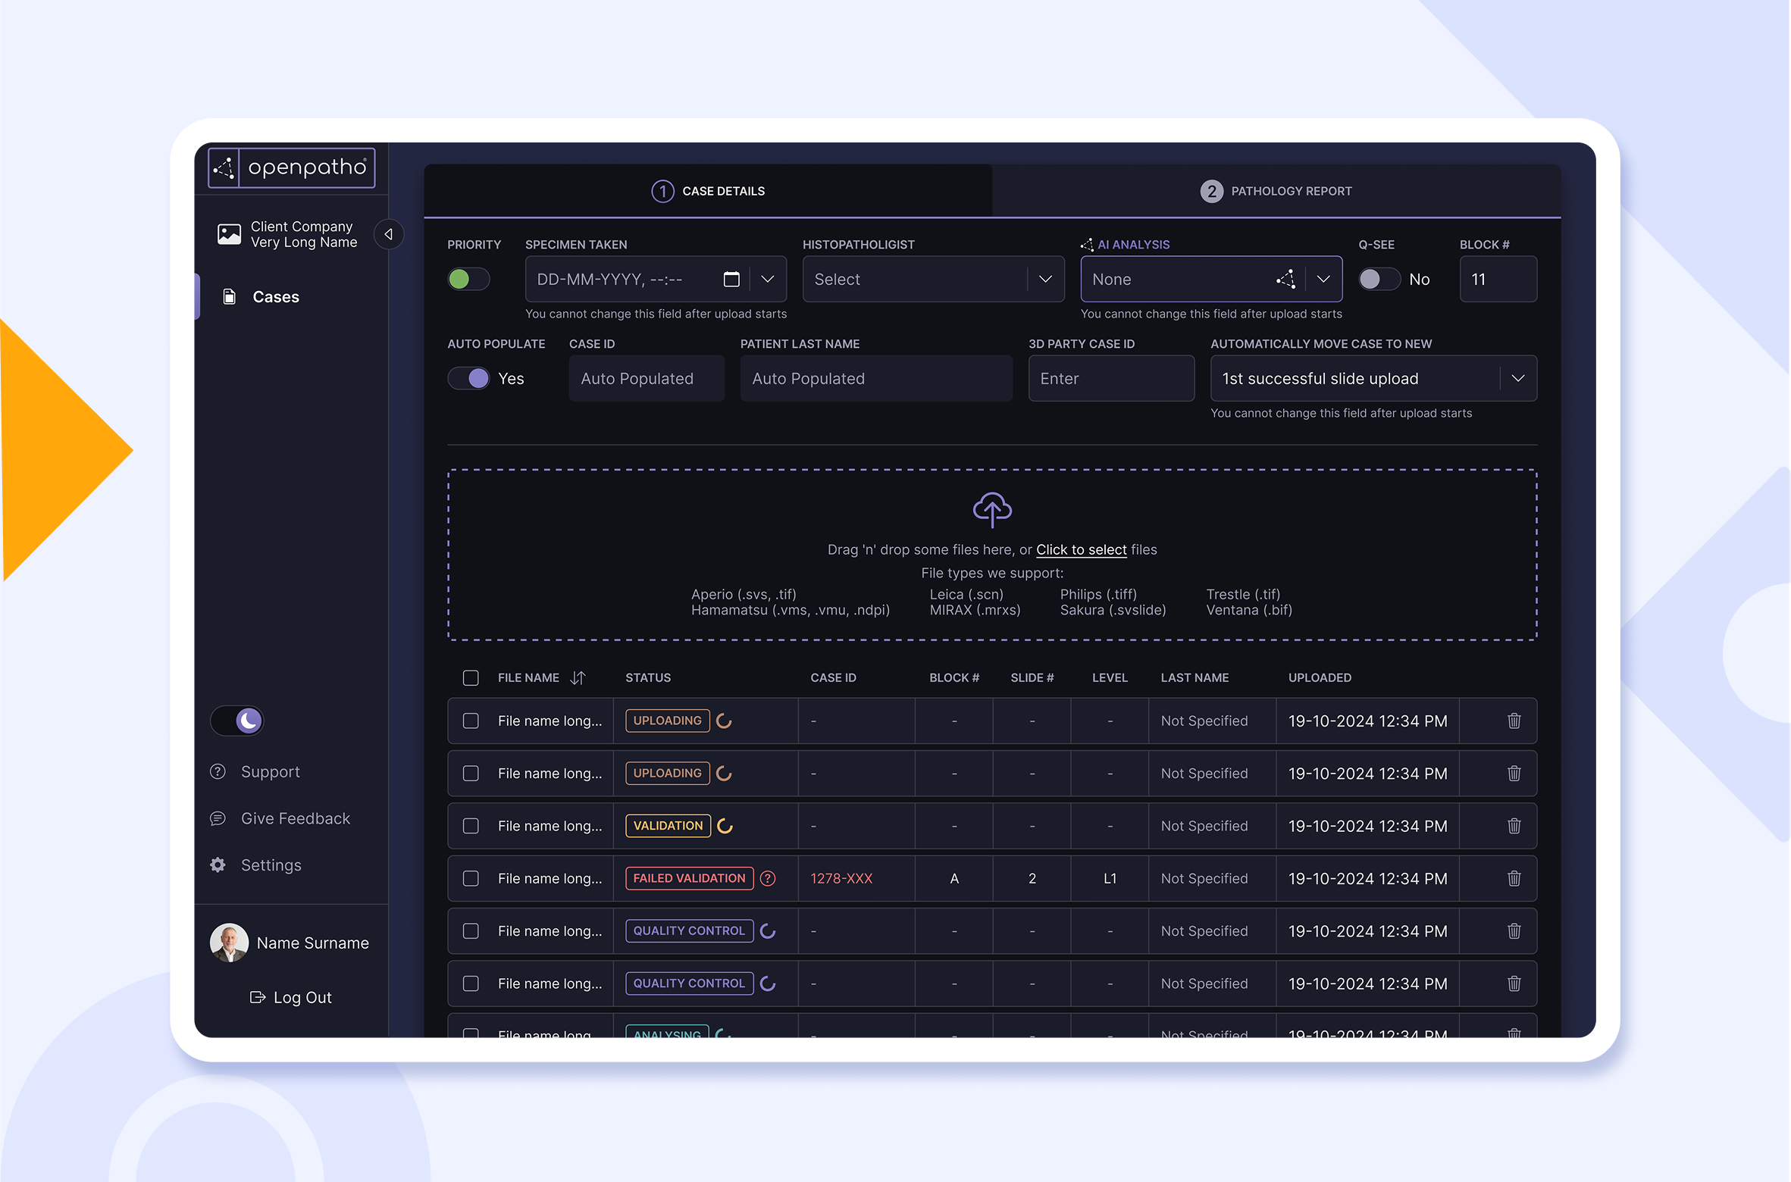
Task: Click the user avatar photo
Action: (x=229, y=943)
